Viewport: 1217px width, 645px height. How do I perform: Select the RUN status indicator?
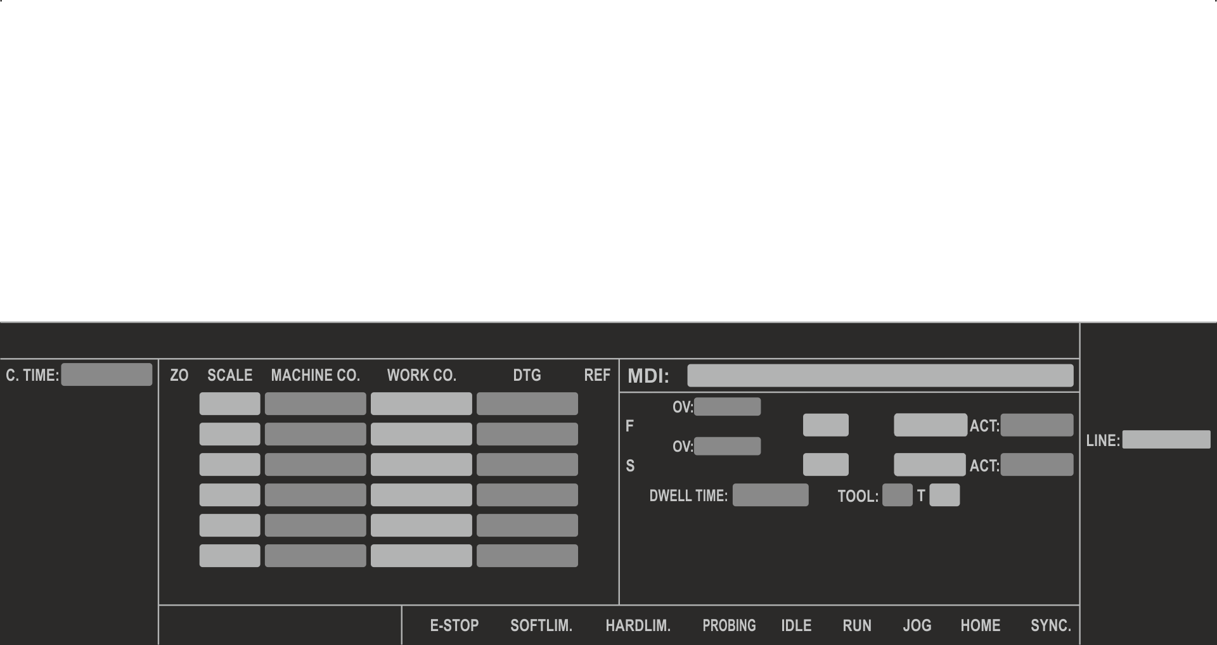tap(857, 625)
